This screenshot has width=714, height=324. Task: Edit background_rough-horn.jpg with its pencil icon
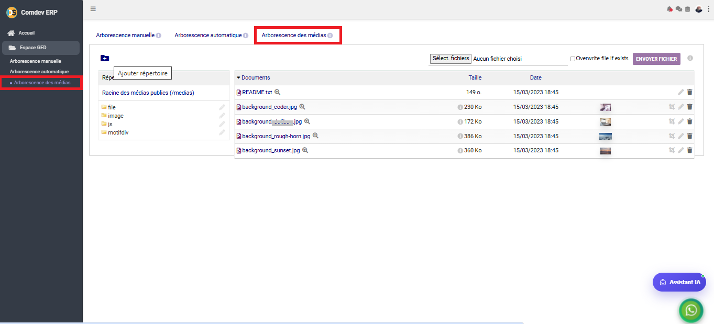[681, 136]
